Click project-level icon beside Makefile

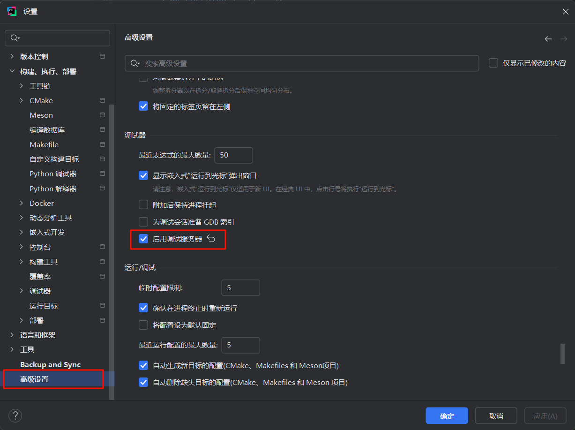point(102,144)
